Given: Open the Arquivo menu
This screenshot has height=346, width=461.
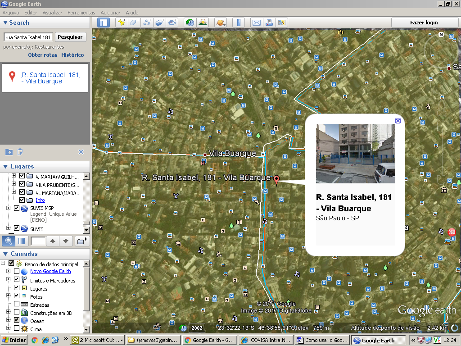Looking at the screenshot, I should 11,13.
